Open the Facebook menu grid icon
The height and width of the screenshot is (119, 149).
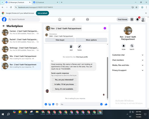[132, 19]
